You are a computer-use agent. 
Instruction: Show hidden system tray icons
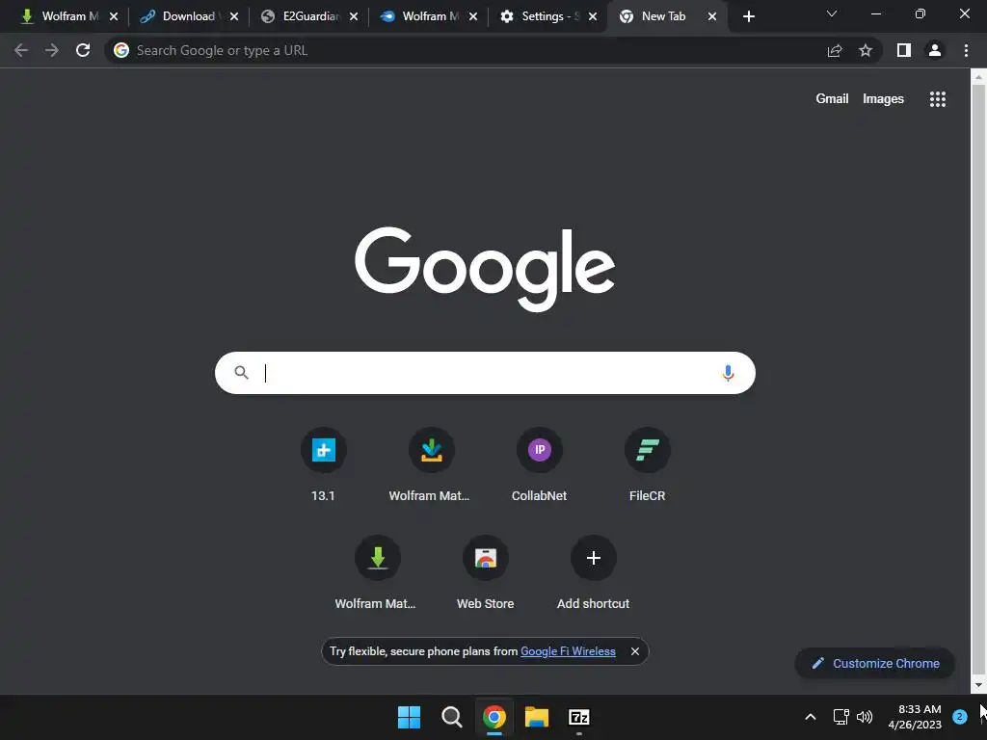(810, 717)
